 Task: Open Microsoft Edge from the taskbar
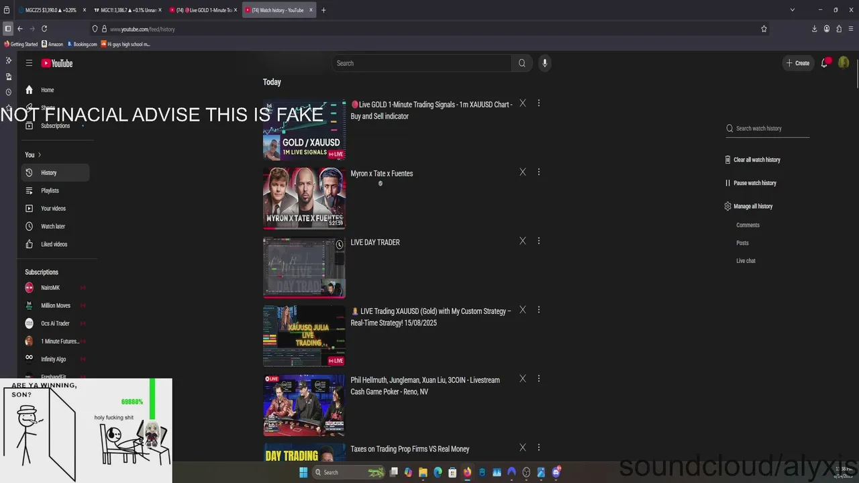(438, 472)
